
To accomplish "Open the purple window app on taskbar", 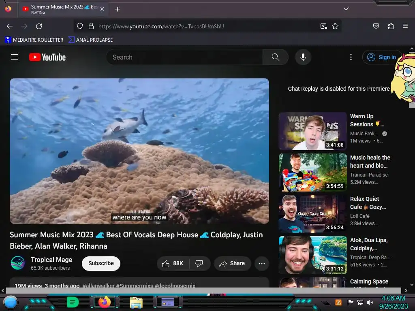I will (168, 302).
